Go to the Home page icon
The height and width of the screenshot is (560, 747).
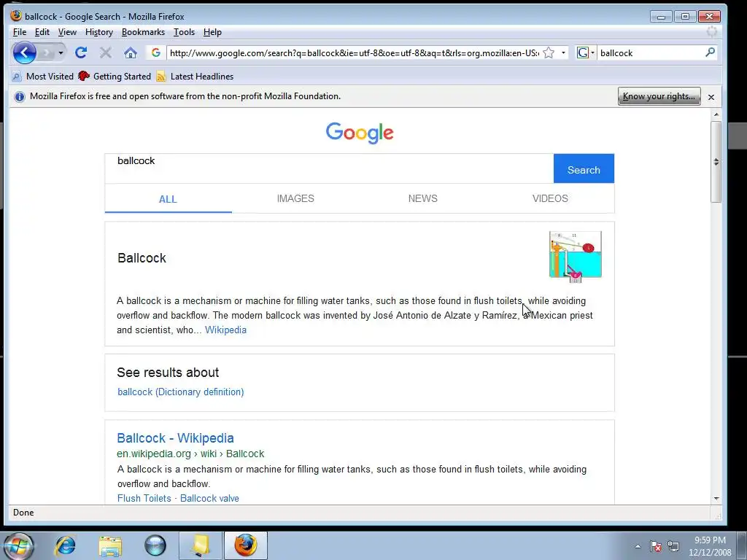[131, 52]
